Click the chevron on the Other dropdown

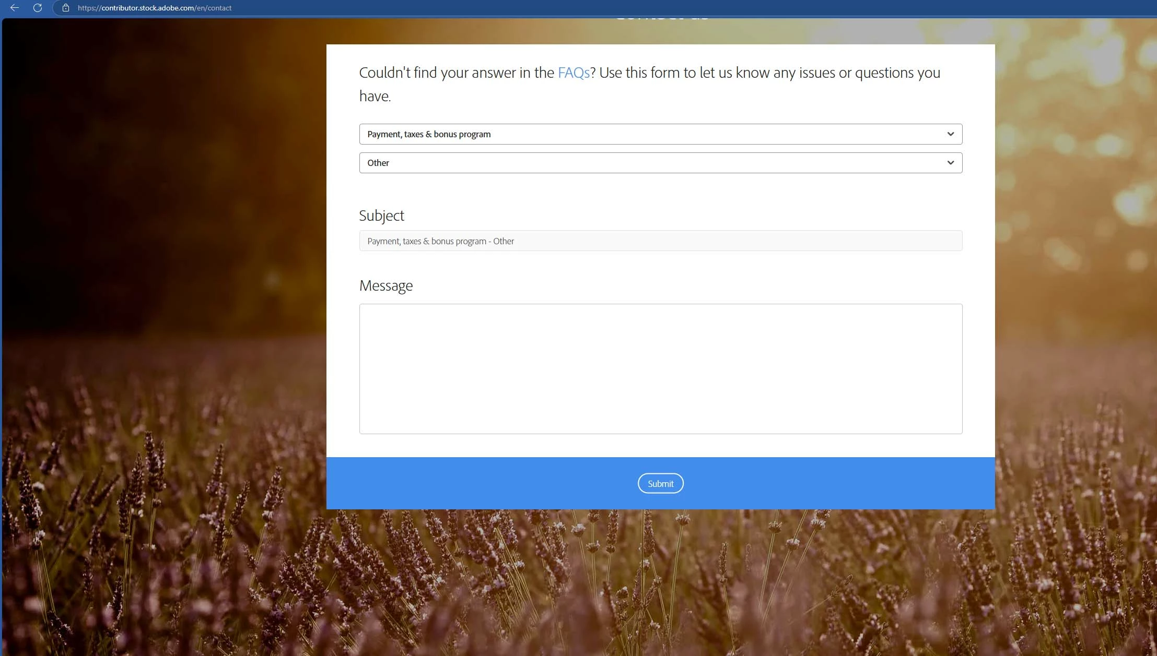[x=950, y=163]
